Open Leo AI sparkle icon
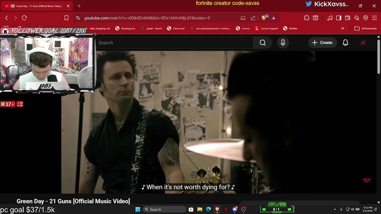Screen dimensions: 381x214 click(x=357, y=18)
